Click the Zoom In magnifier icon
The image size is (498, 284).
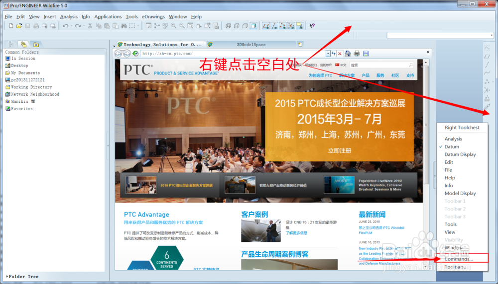click(173, 26)
